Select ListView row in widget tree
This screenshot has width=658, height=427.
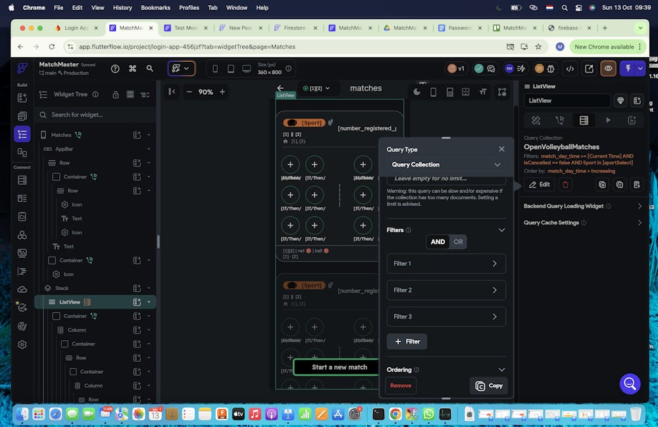(x=95, y=302)
